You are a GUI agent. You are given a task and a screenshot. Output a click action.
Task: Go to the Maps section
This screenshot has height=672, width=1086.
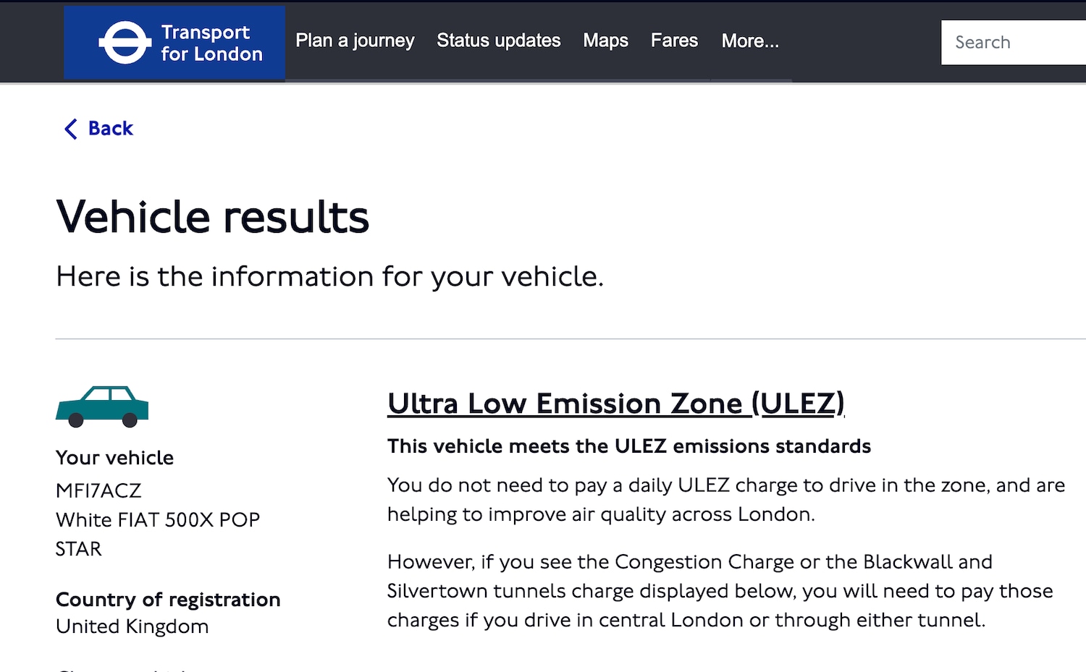606,41
